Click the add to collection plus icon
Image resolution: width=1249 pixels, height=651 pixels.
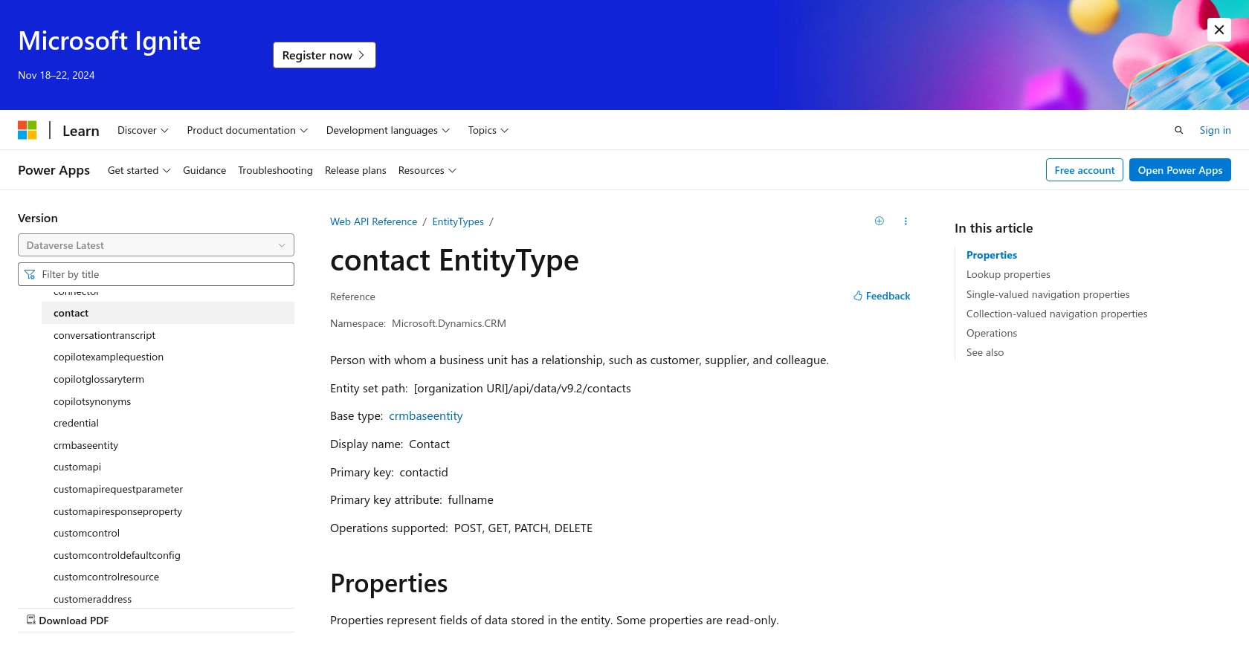click(x=880, y=221)
